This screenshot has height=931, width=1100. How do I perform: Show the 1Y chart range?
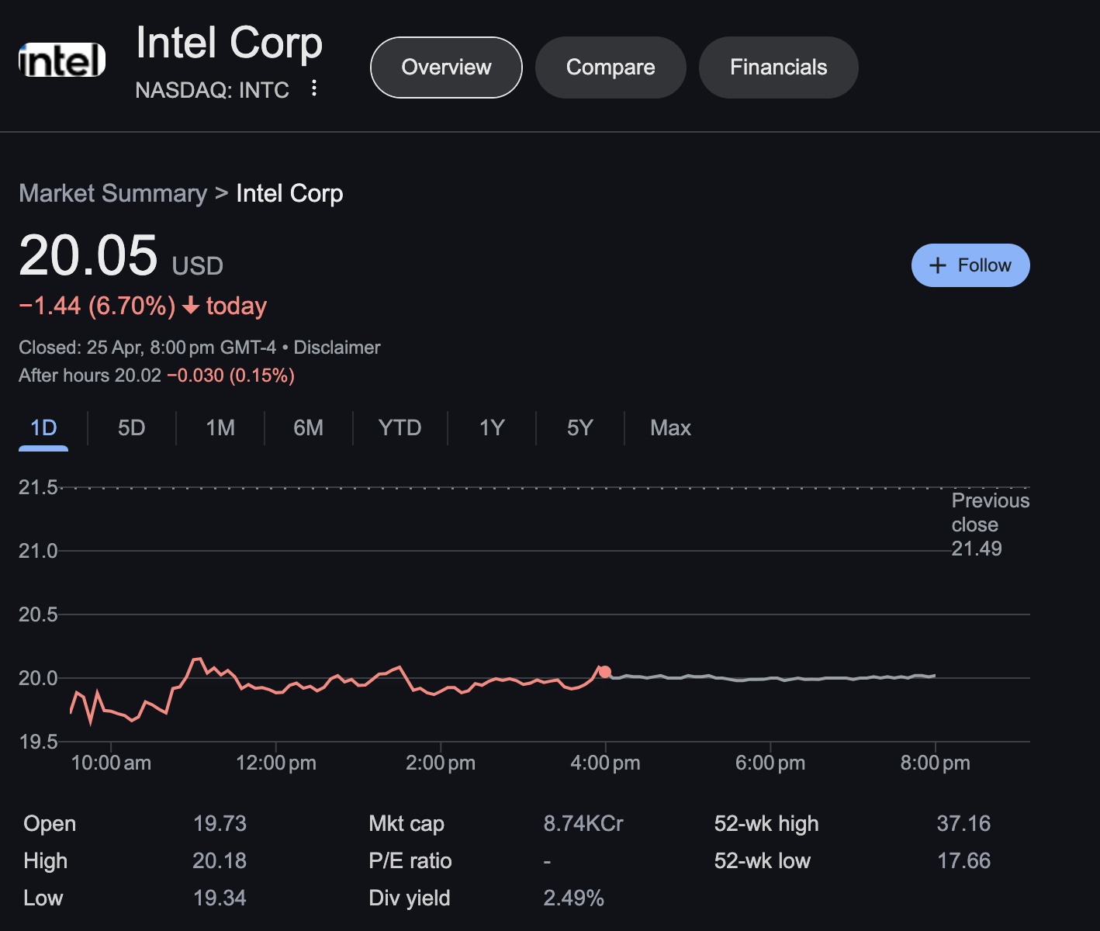coord(492,428)
